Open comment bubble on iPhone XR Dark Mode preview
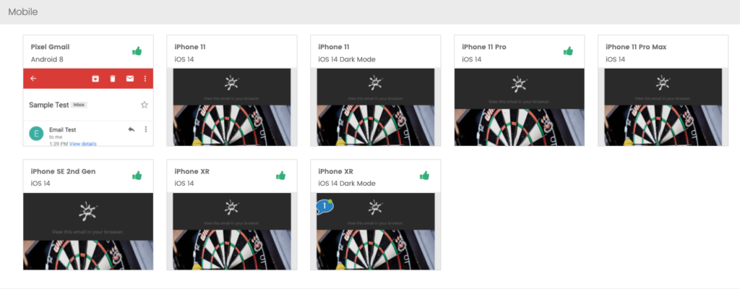The width and height of the screenshot is (740, 289). tap(324, 207)
